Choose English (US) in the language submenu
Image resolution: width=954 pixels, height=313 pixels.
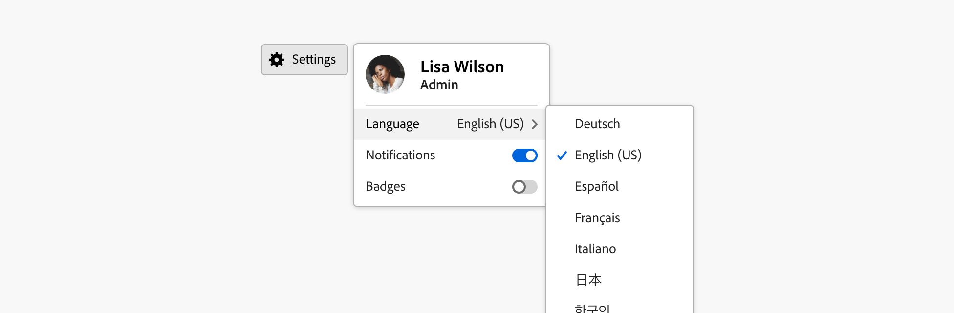point(608,156)
